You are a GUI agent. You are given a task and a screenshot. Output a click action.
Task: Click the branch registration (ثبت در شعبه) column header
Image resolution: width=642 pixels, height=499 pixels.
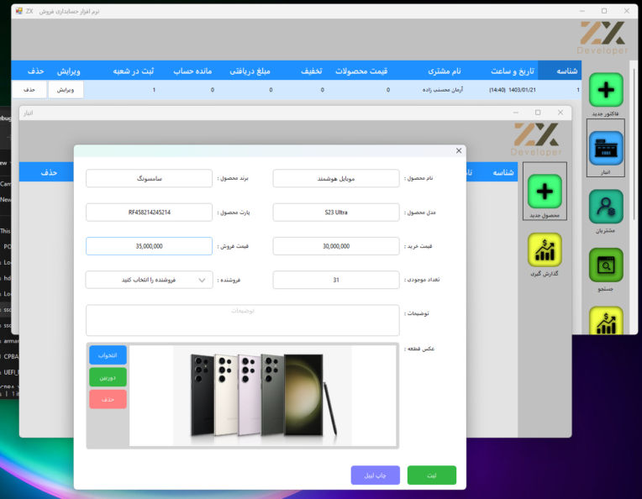(x=133, y=71)
